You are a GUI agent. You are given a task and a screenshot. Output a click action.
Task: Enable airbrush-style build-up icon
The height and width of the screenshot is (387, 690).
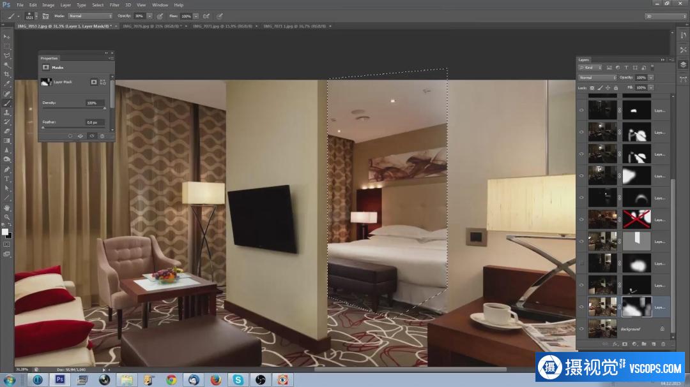[x=206, y=16]
